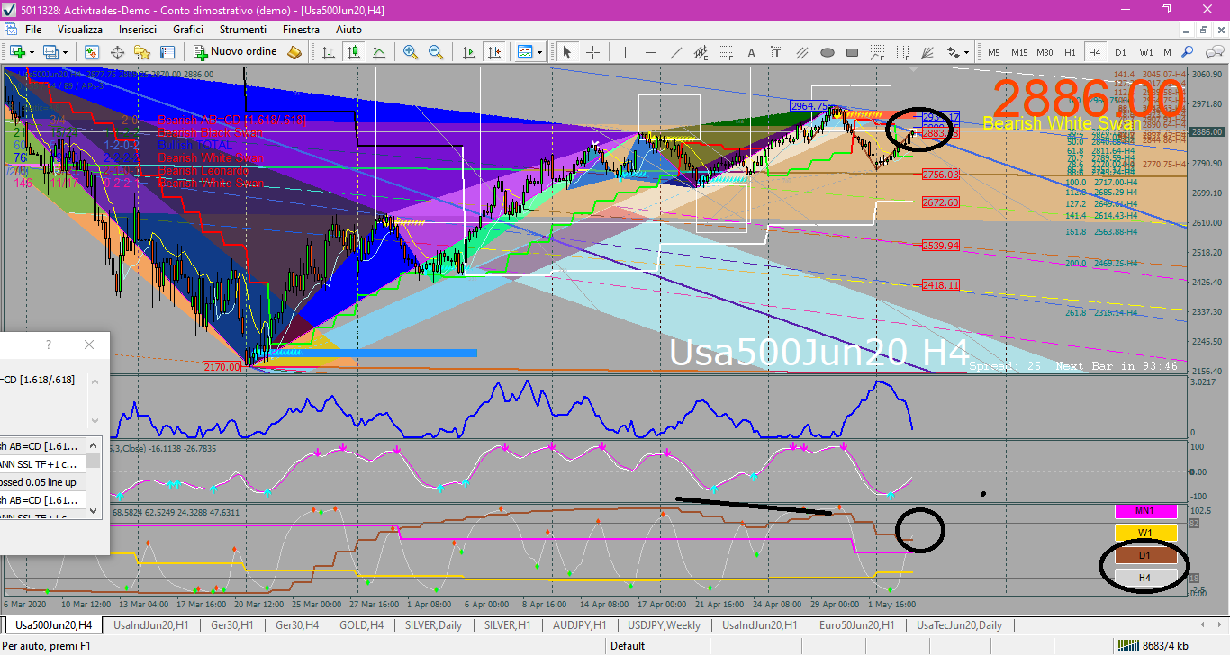Select the Fibonacci fan tool
The height and width of the screenshot is (655, 1230).
tap(928, 52)
